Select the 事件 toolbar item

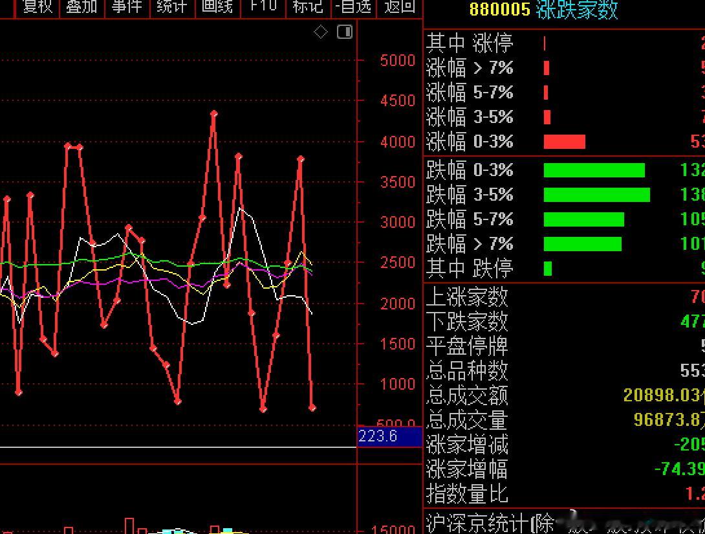tap(127, 6)
